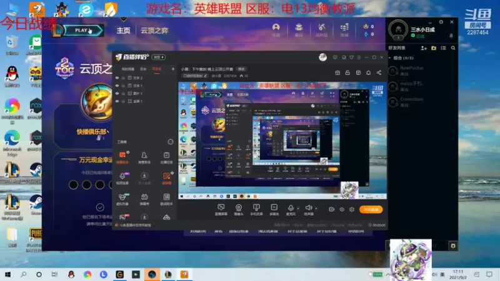Screen dimensions: 500x281
Task: Expand microphone options arrow
Action: click(x=299, y=209)
